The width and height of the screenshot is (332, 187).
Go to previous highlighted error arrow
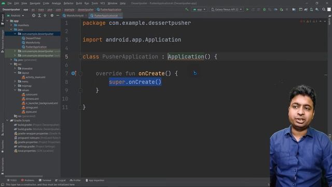pos(321,21)
